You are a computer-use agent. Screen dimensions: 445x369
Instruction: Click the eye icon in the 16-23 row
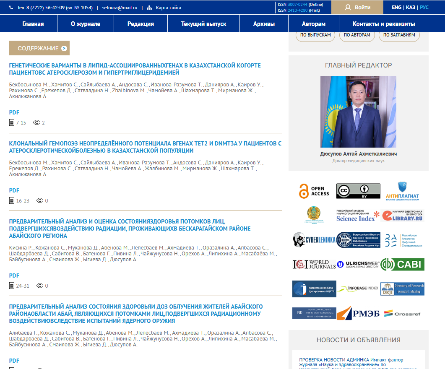40,200
